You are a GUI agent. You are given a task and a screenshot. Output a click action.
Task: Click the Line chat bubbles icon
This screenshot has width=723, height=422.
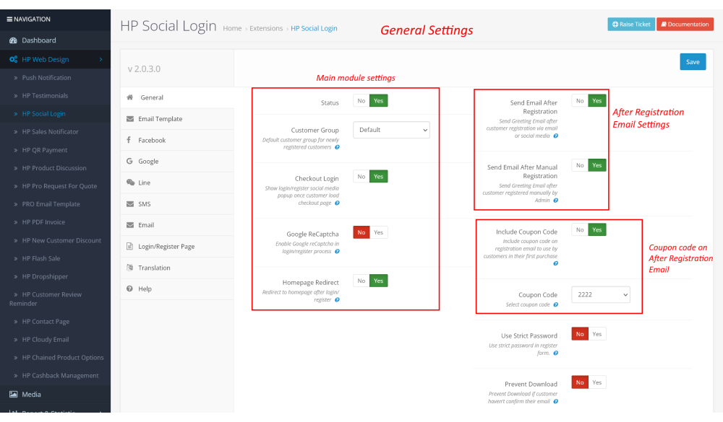[130, 183]
